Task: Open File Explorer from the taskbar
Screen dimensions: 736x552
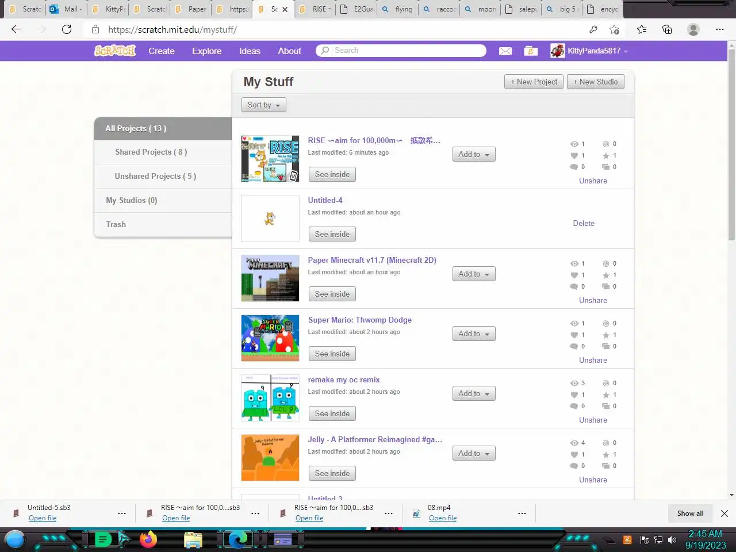Action: [x=193, y=539]
